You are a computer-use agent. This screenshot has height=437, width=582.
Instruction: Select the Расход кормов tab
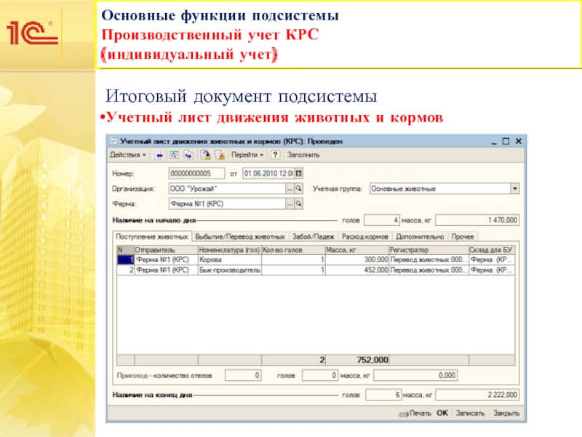click(x=364, y=237)
